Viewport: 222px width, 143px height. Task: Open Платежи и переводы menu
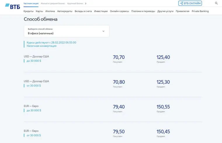[x=143, y=11]
